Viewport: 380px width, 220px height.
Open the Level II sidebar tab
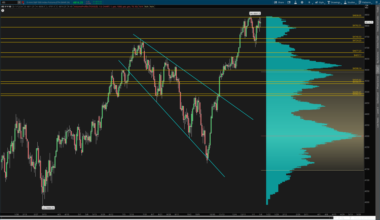tap(377, 110)
